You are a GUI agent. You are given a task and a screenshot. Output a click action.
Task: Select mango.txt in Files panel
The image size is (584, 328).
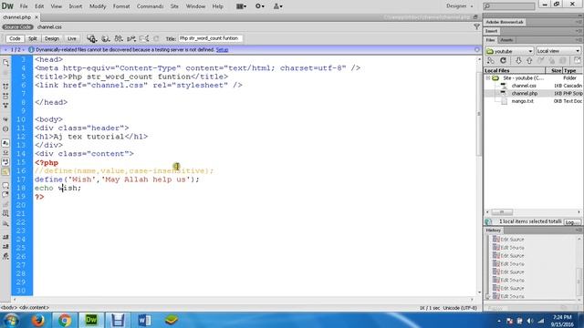click(x=522, y=101)
